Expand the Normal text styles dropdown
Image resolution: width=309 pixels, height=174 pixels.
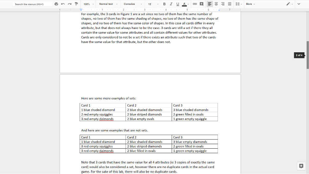(x=108, y=4)
